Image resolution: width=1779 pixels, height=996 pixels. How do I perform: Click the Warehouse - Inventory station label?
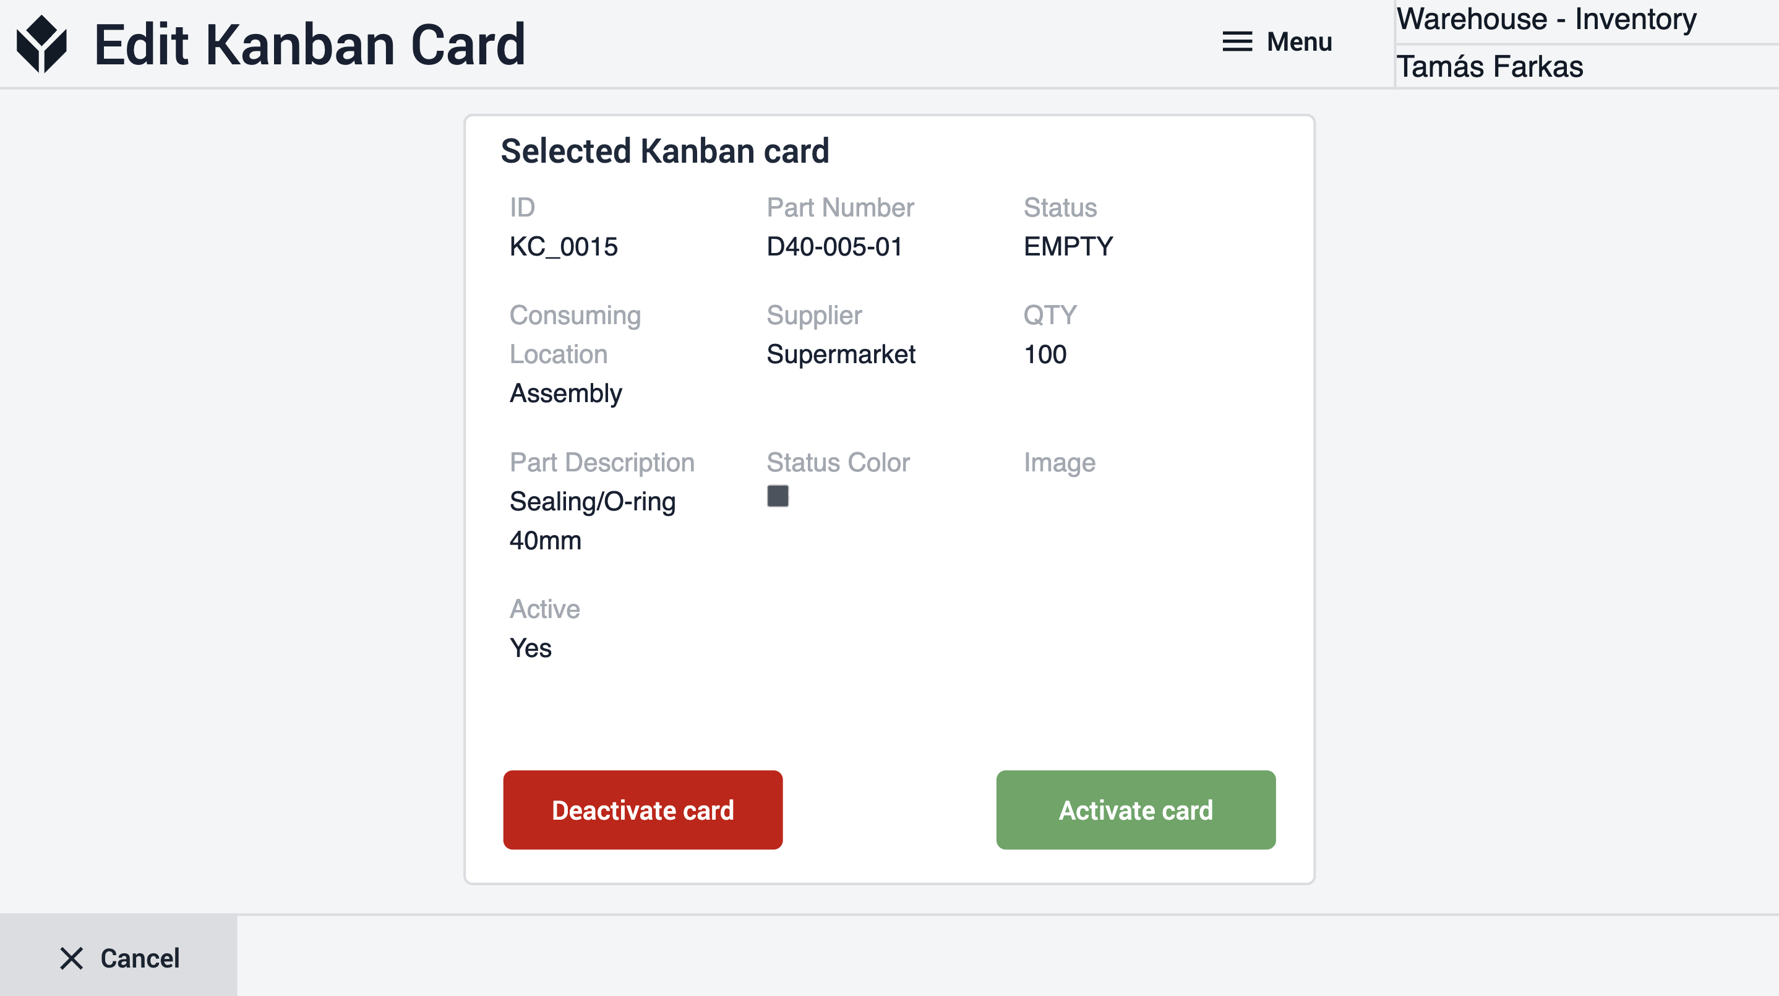pyautogui.click(x=1546, y=19)
